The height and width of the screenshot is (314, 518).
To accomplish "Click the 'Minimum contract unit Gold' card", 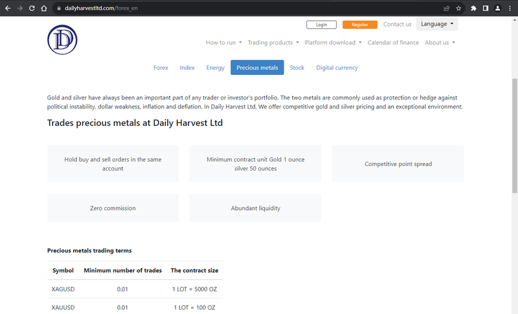I will (x=255, y=163).
